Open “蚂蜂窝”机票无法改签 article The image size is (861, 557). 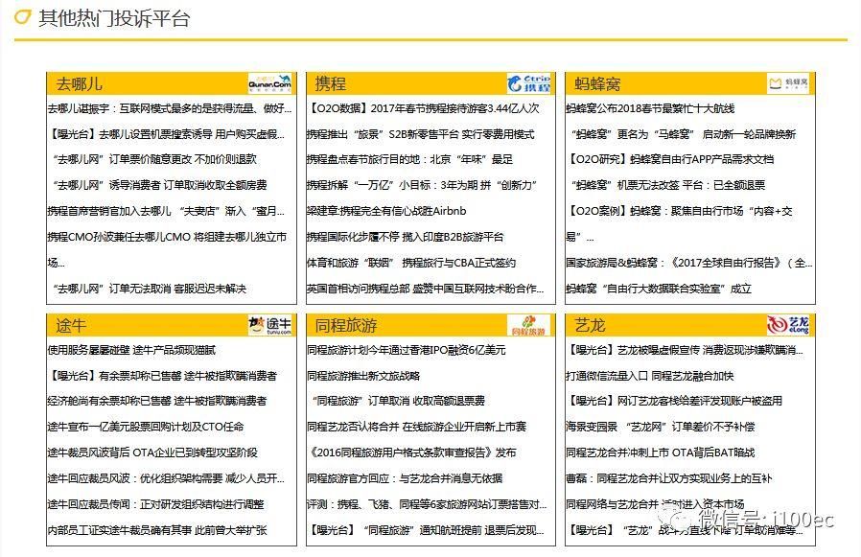[x=668, y=185]
